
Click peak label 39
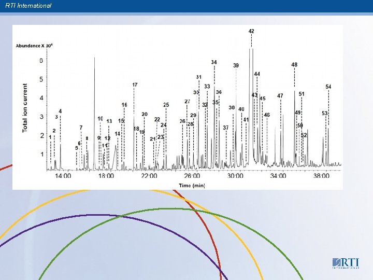coord(236,65)
